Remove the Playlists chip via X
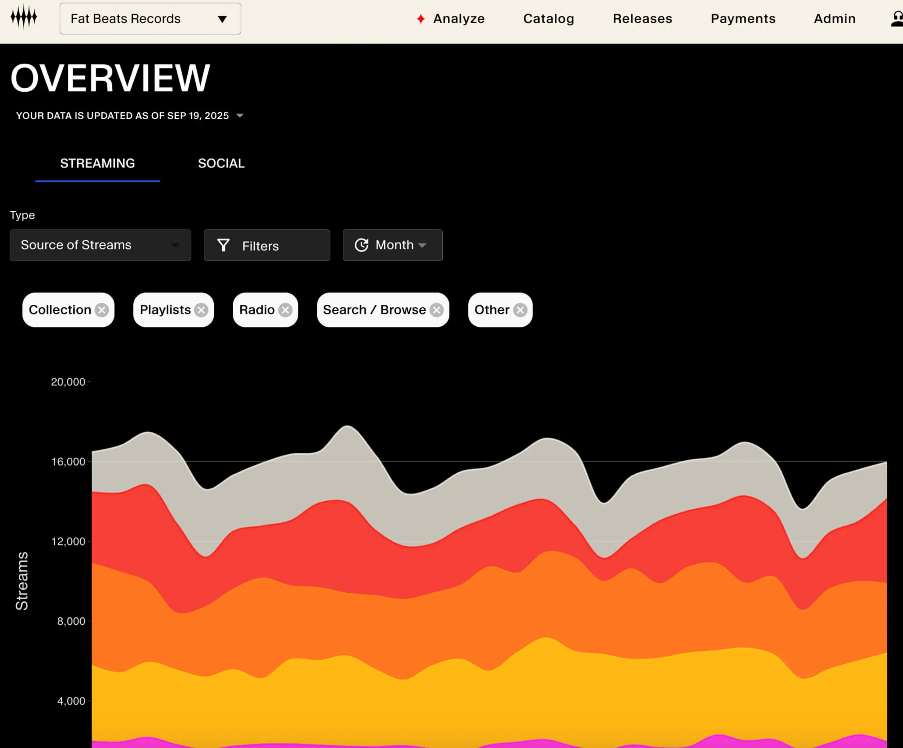This screenshot has height=748, width=903. [201, 310]
